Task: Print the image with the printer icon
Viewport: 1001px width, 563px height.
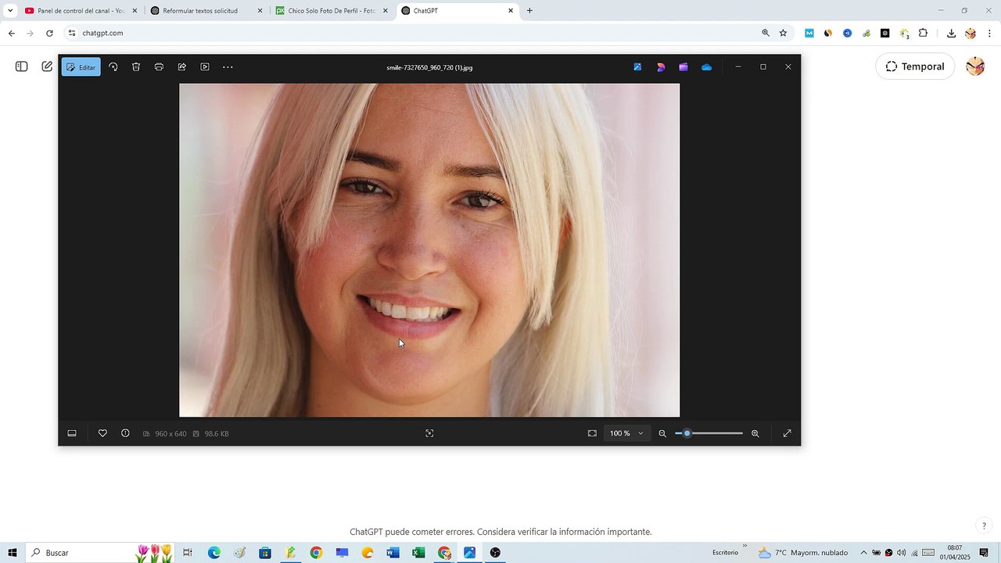Action: pyautogui.click(x=159, y=67)
